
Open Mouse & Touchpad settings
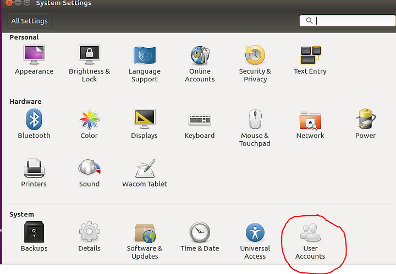(255, 128)
